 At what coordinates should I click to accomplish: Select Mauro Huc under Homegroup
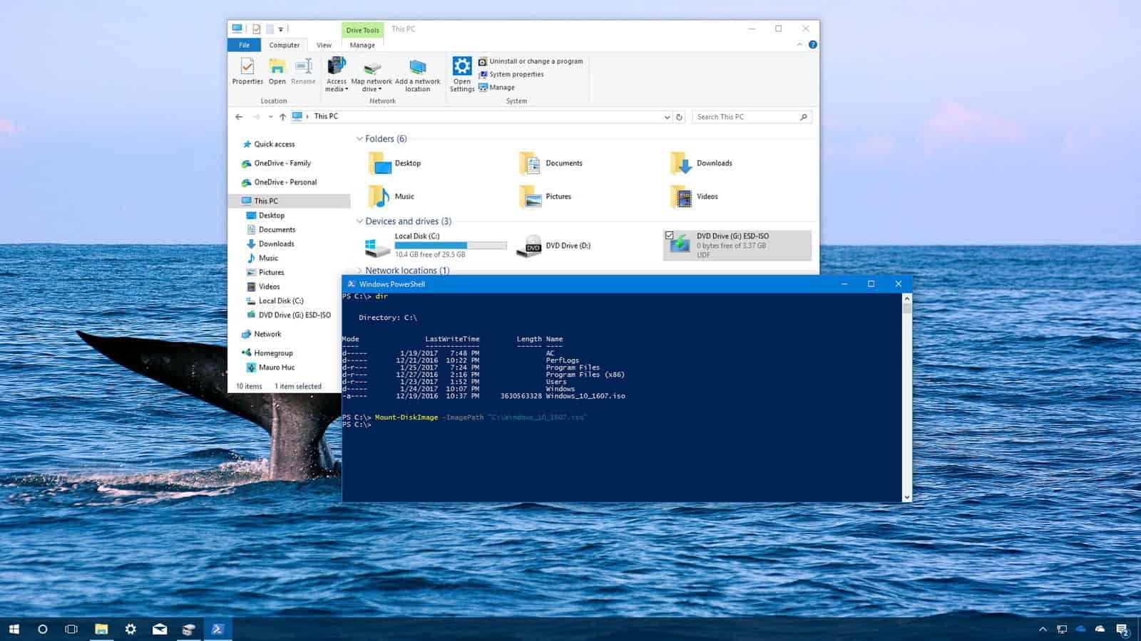270,368
